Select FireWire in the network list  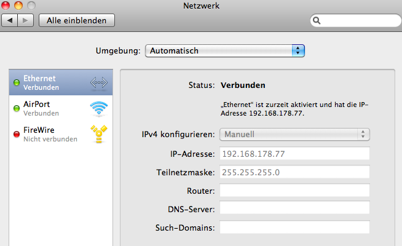click(x=55, y=135)
